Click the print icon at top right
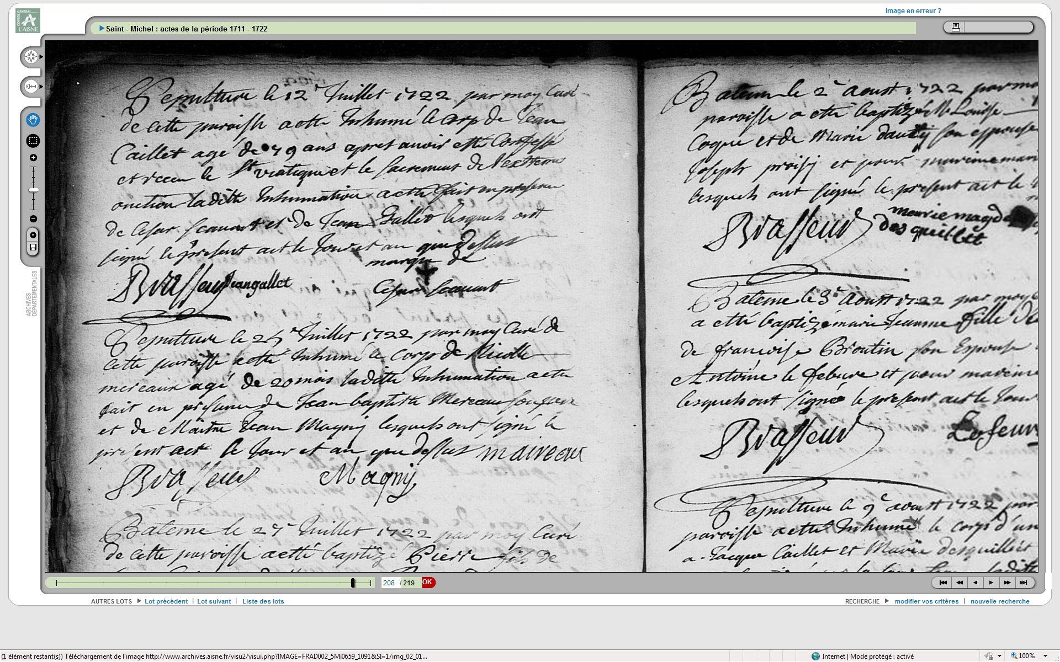Viewport: 1060px width, 662px height. (956, 27)
